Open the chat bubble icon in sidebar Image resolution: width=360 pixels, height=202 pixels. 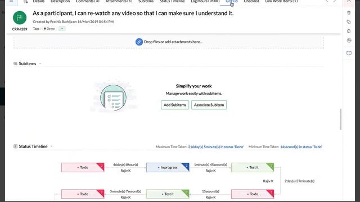tap(349, 53)
